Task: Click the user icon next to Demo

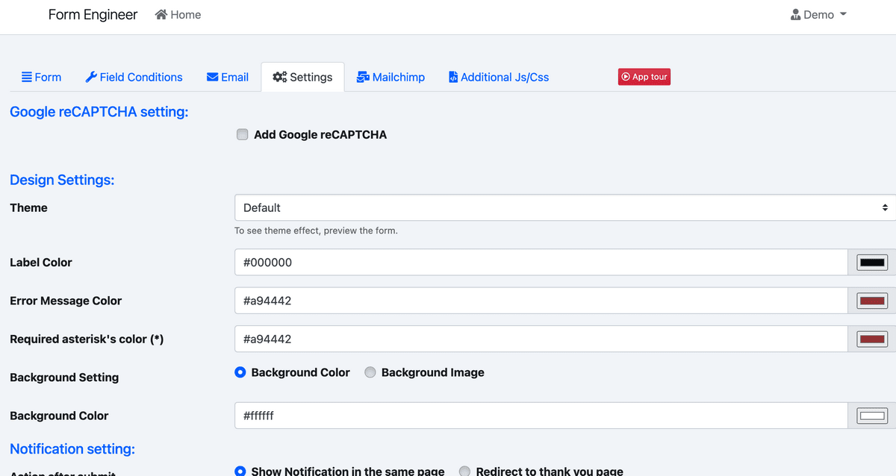Action: pos(795,15)
